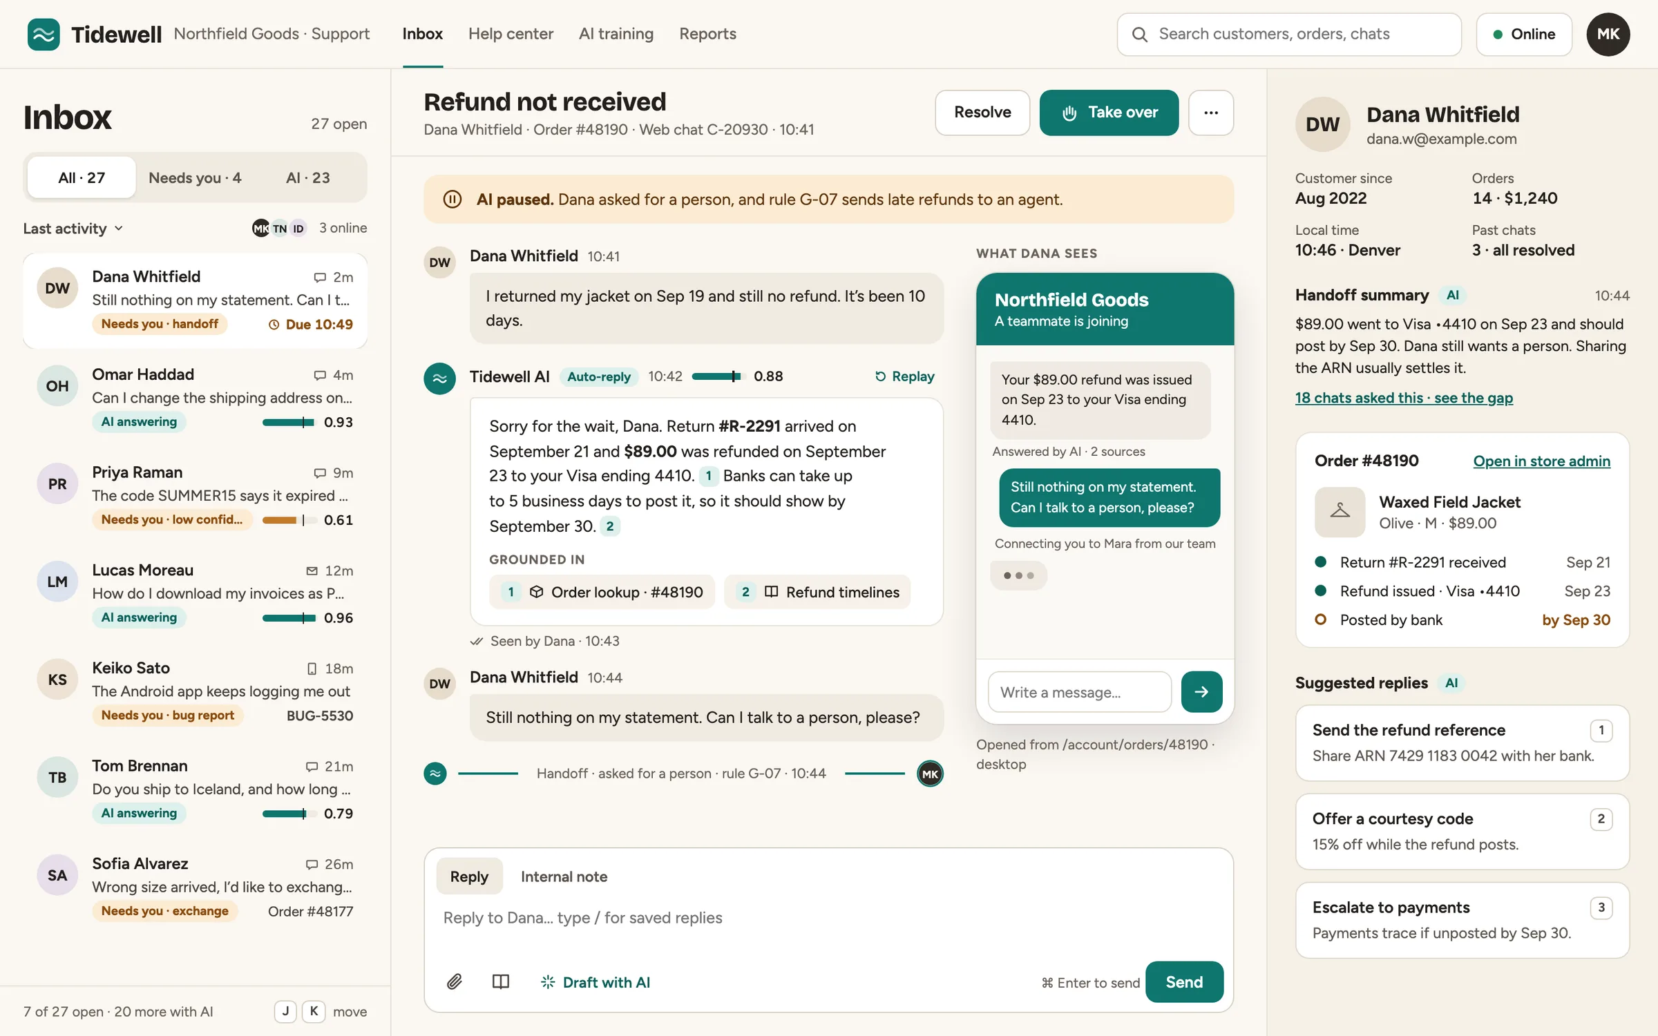Toggle the Online status button
The image size is (1658, 1036).
(x=1524, y=34)
